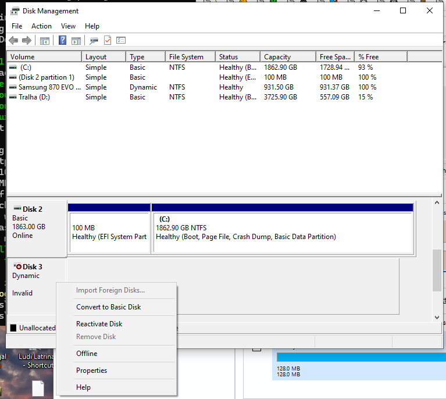Click the Dynamic type cell of Samsung row

143,87
